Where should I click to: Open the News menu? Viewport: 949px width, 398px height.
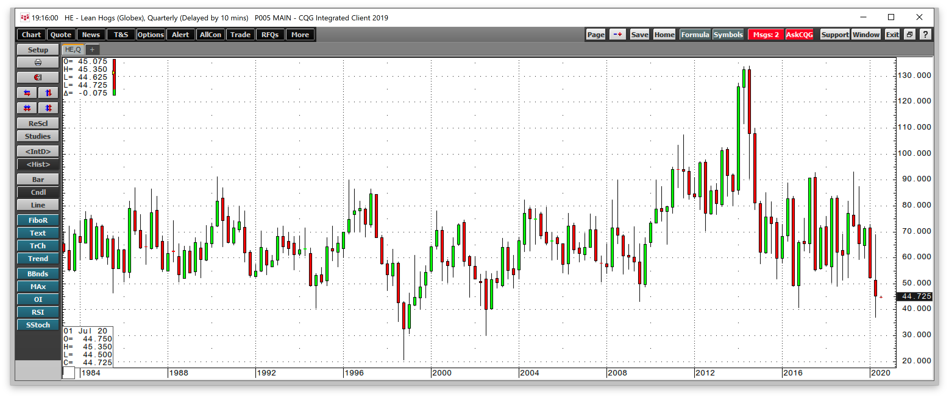91,35
